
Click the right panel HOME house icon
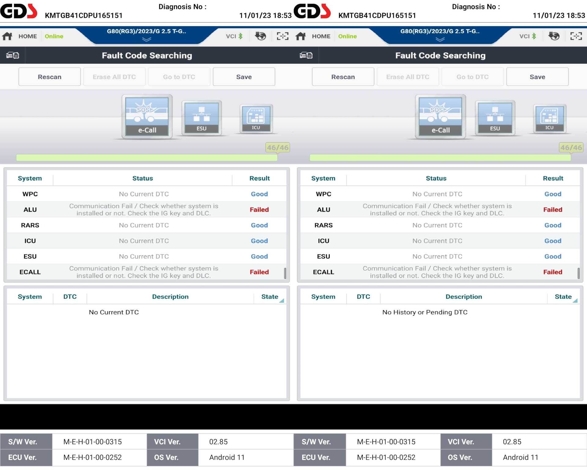(x=301, y=36)
